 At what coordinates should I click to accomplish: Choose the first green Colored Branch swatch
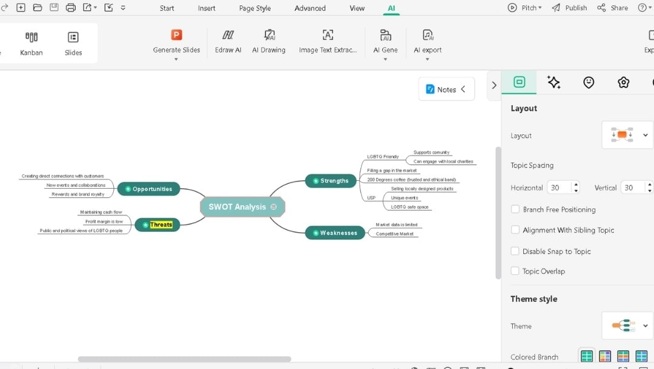pos(586,356)
